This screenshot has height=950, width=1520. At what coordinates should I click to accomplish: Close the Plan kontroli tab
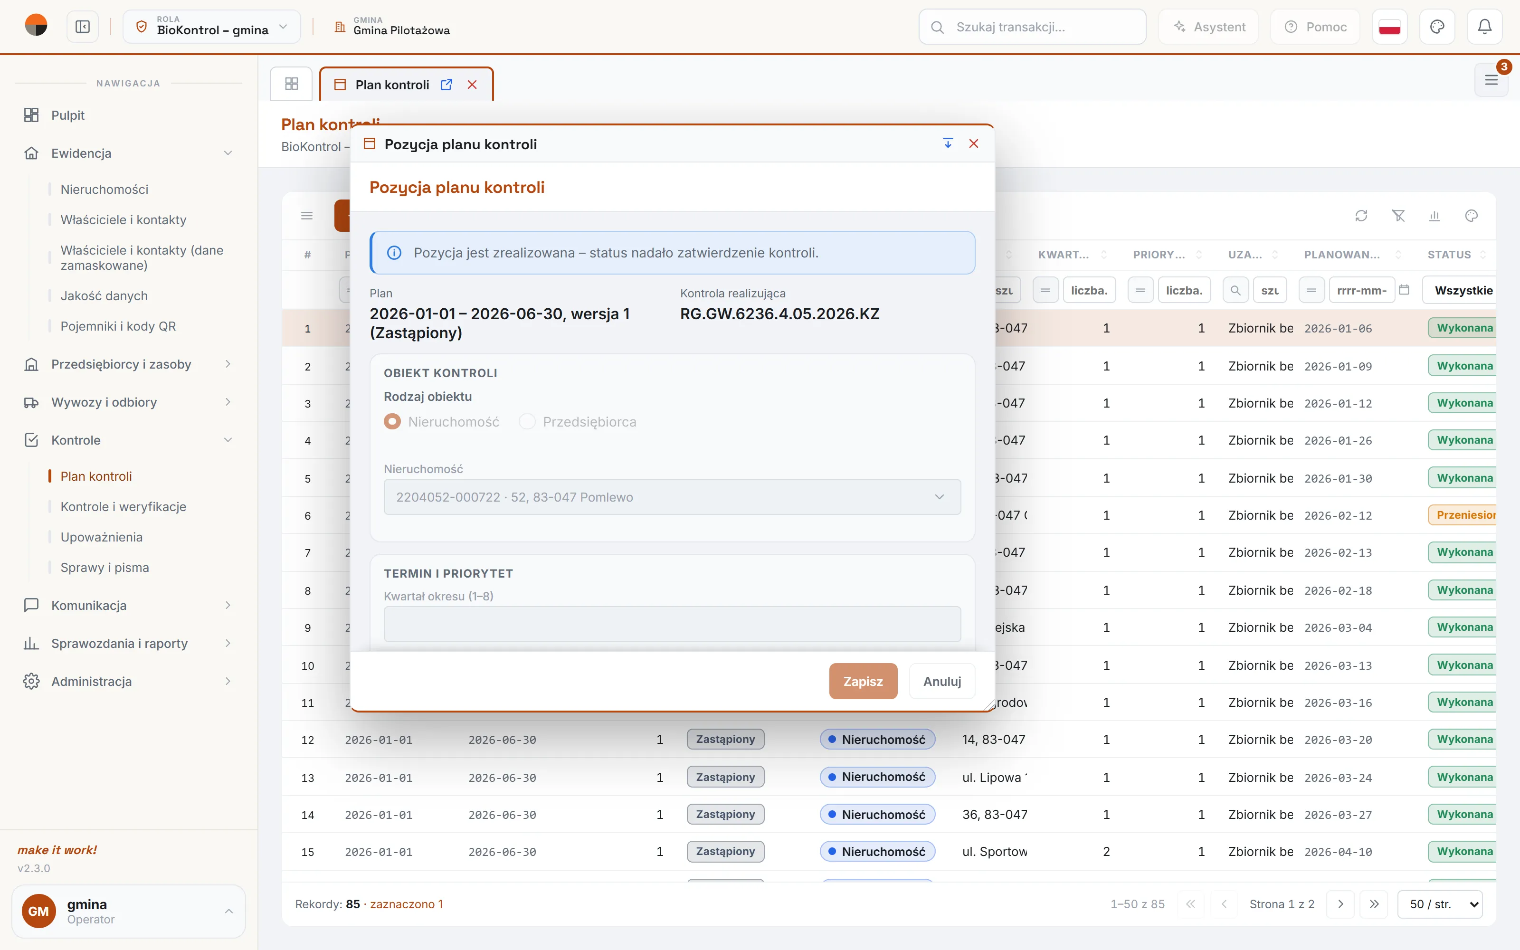click(472, 85)
